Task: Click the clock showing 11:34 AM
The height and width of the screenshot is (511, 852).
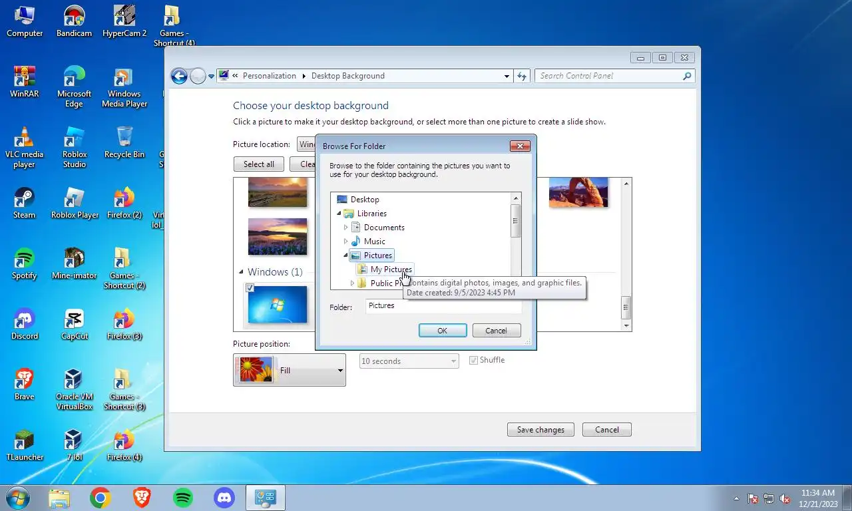Action: click(x=818, y=493)
